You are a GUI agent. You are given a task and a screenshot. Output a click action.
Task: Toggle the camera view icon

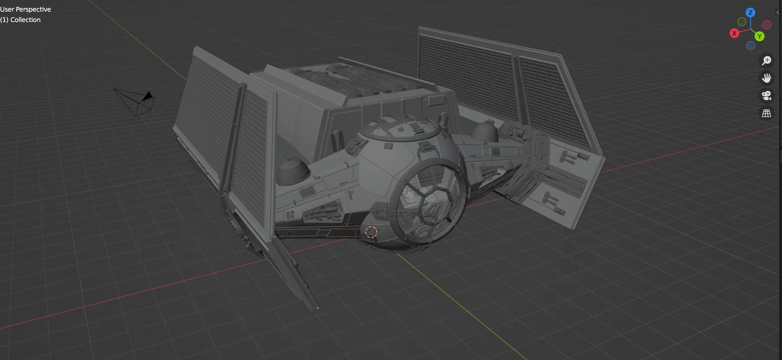(x=766, y=96)
